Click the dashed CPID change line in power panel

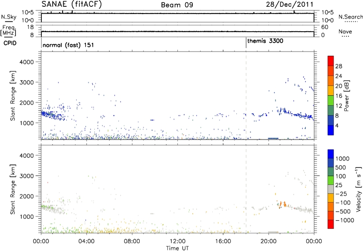[246, 96]
